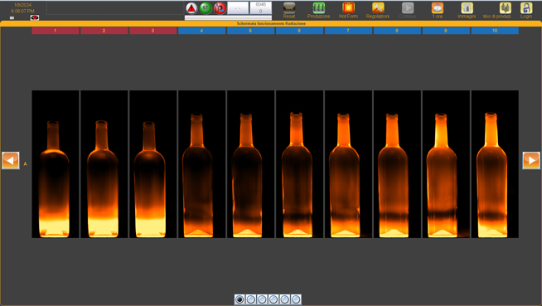Open the Produzione bottles icon
Image resolution: width=542 pixels, height=306 pixels.
tap(318, 8)
